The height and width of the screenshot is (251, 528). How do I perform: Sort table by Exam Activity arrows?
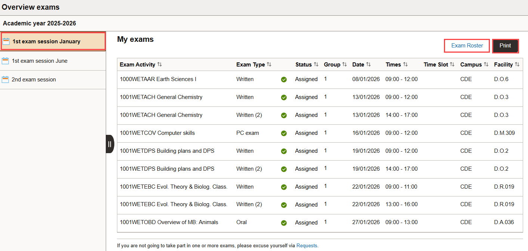(x=160, y=65)
